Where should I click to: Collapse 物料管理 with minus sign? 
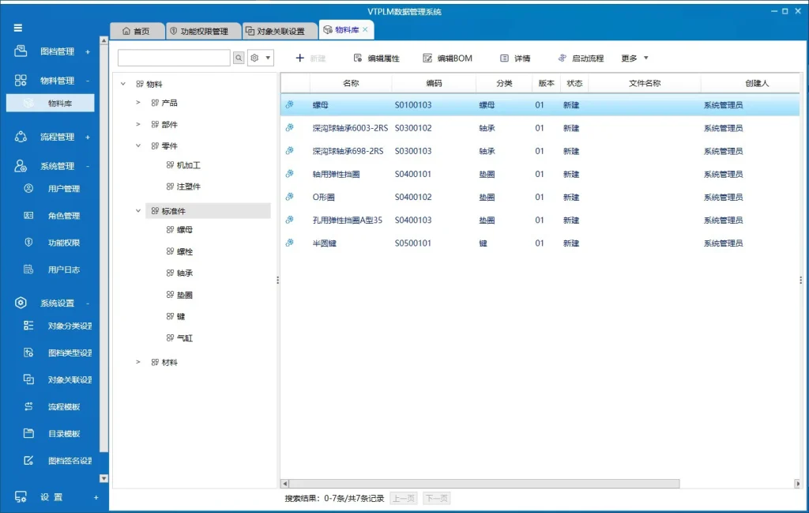point(88,81)
